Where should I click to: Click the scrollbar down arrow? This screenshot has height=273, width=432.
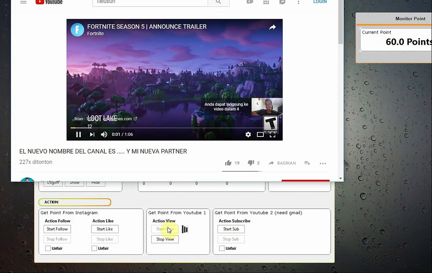pyautogui.click(x=341, y=179)
